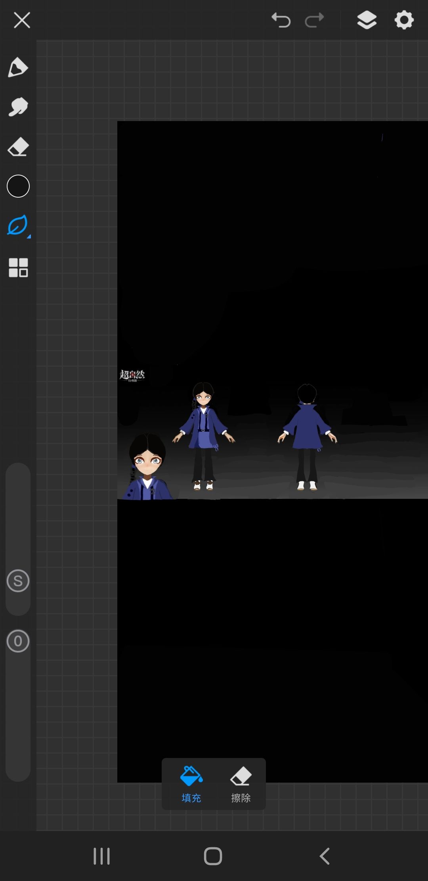Tap the Android back button
The image size is (428, 881).
pos(325,856)
